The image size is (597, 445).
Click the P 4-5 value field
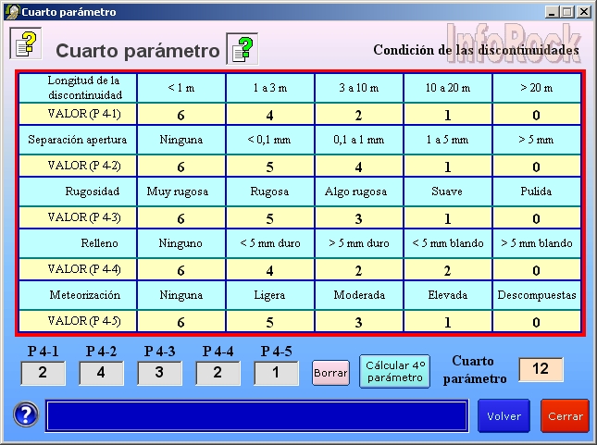(276, 374)
